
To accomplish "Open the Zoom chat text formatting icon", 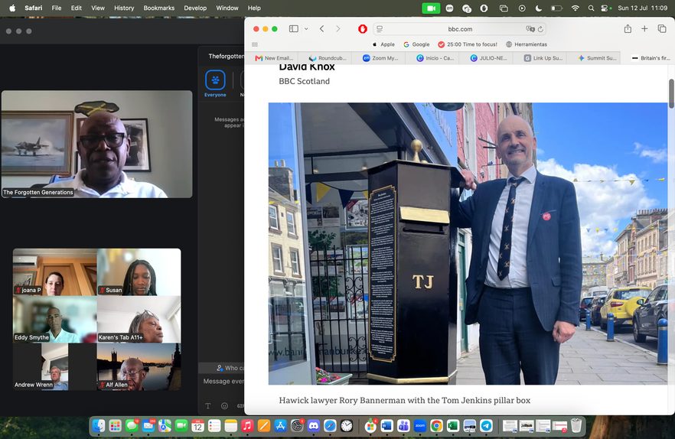I will (208, 406).
